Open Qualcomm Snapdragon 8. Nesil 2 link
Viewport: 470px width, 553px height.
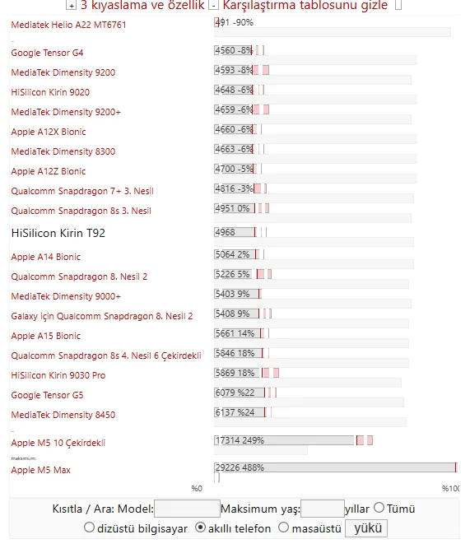click(x=79, y=276)
